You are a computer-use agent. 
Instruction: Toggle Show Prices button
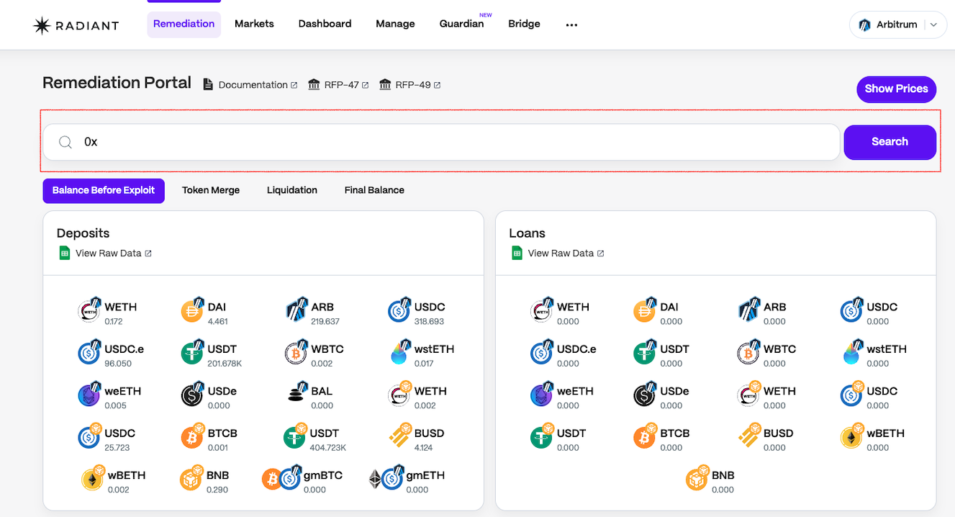(x=896, y=89)
